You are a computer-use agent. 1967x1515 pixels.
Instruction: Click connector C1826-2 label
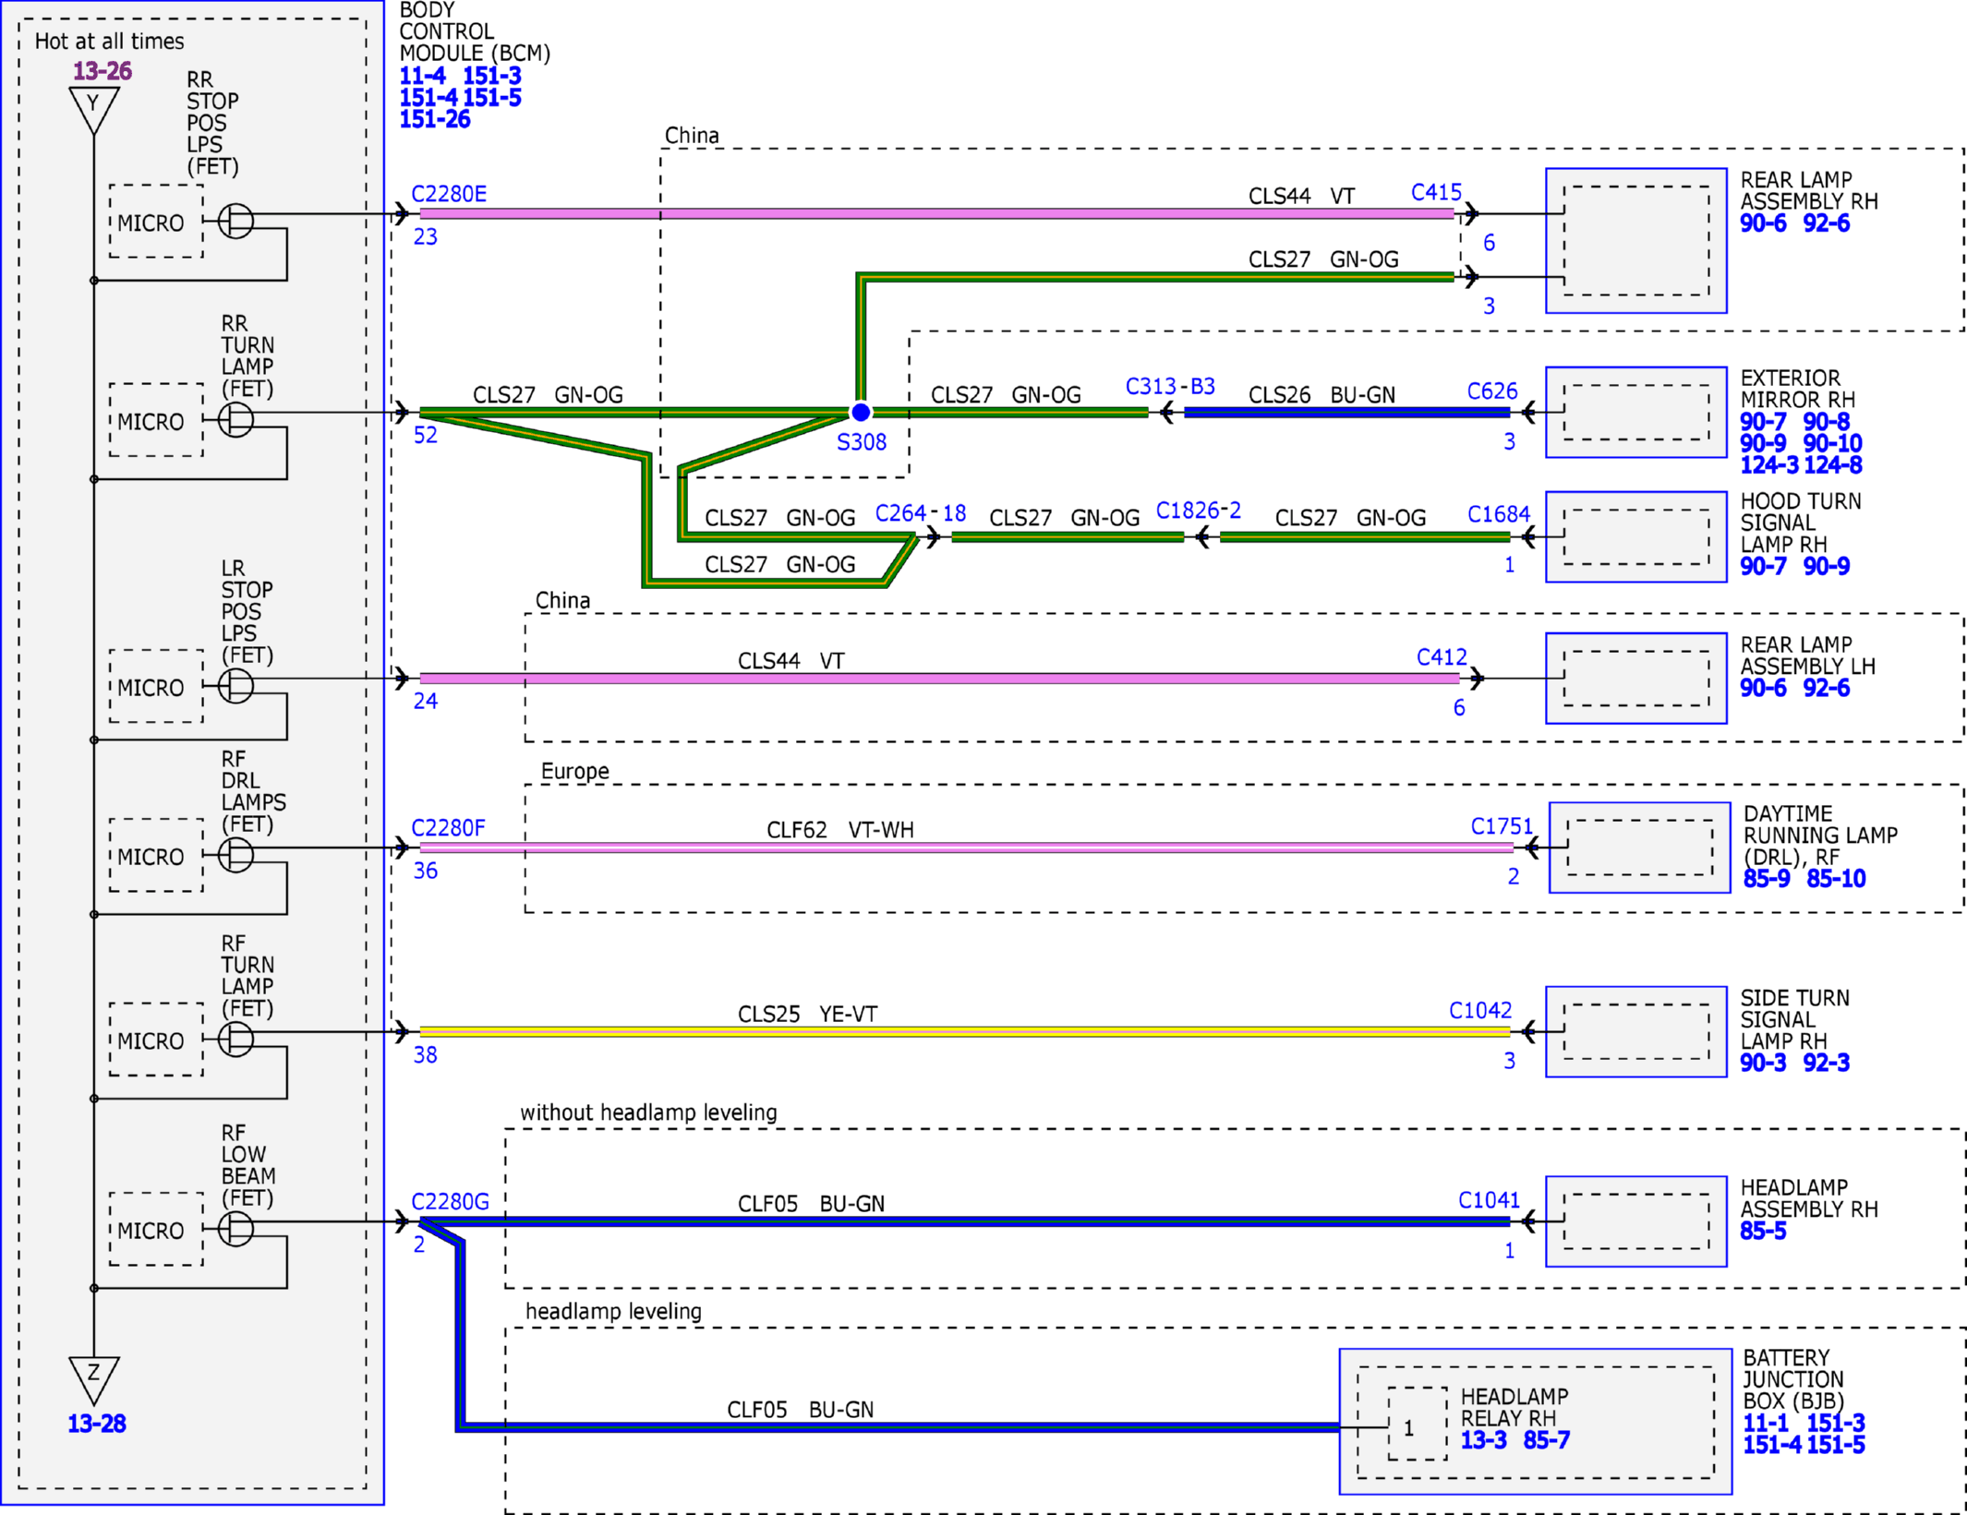(x=1199, y=511)
